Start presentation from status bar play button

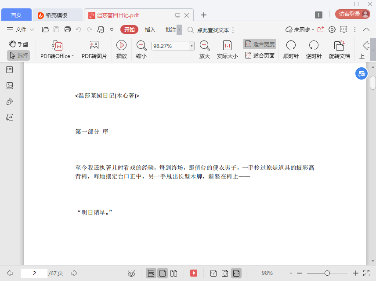click(x=194, y=273)
